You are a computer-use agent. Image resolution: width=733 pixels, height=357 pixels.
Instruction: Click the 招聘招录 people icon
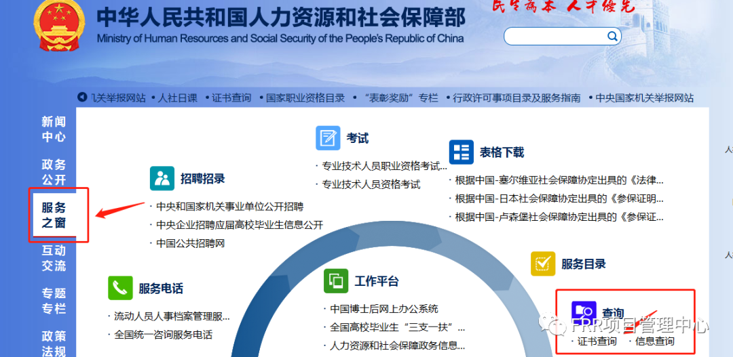(x=162, y=178)
